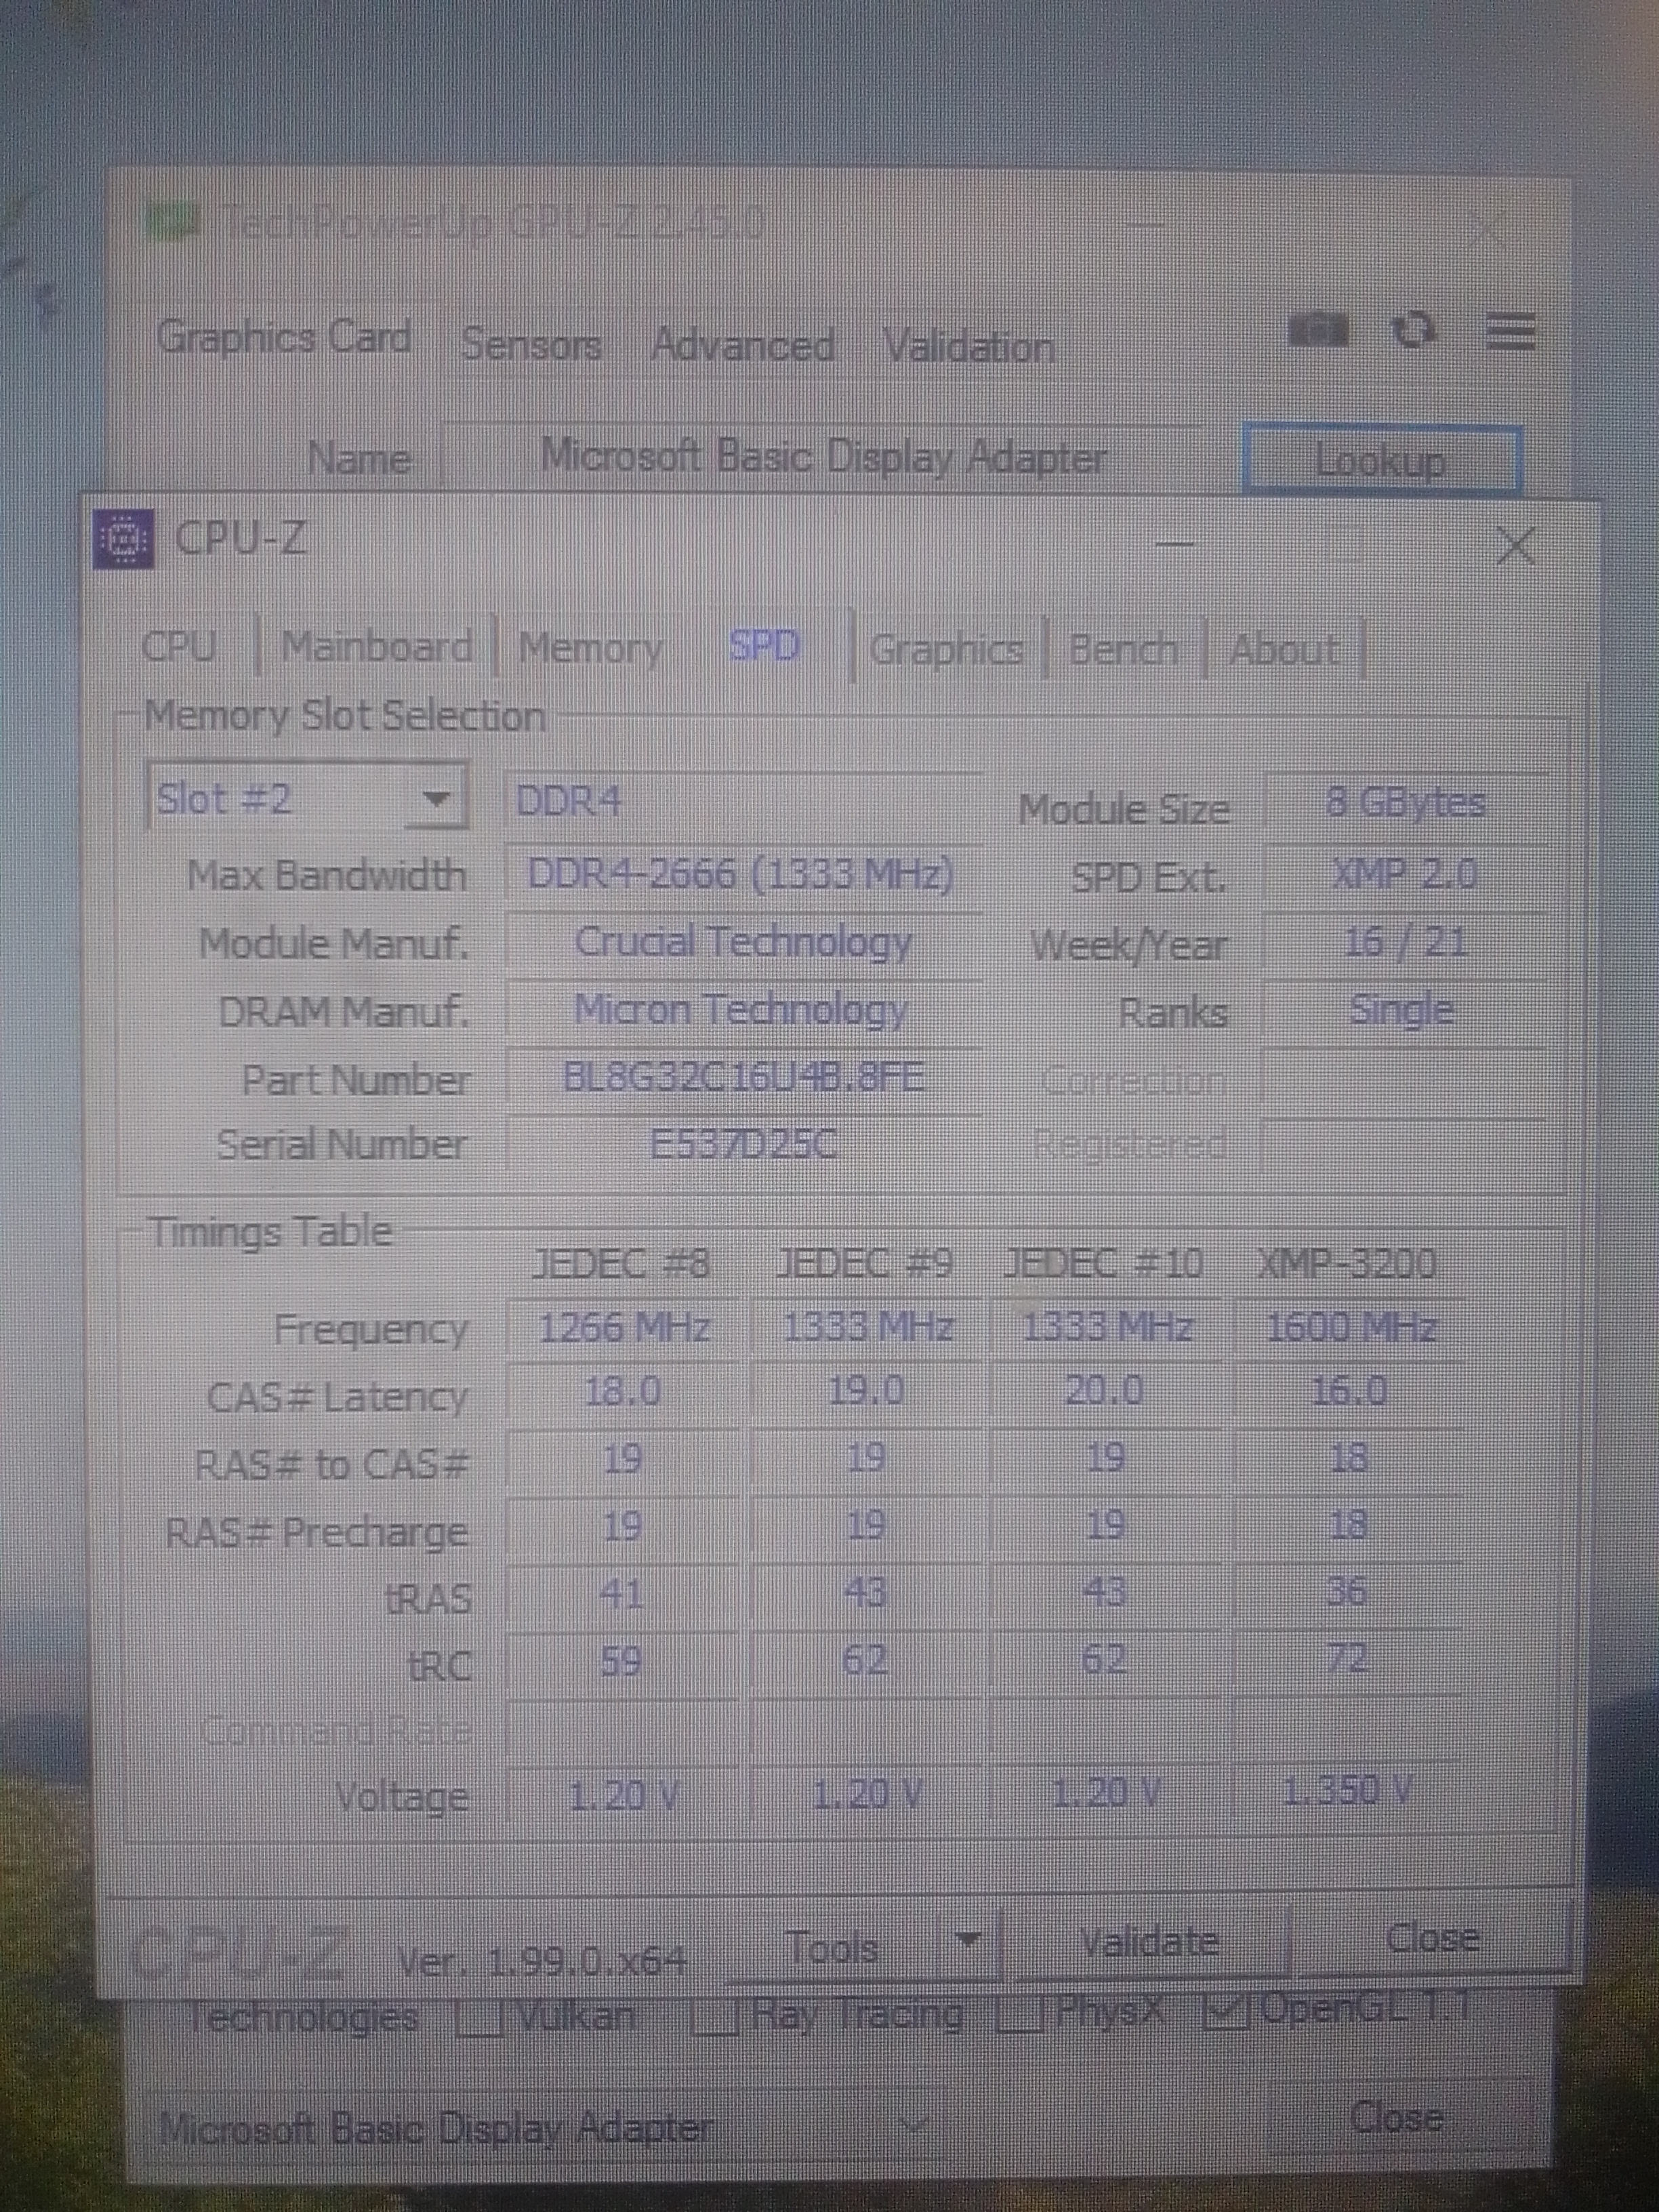The image size is (1659, 2212).
Task: Click the CPU-Z title bar logo icon
Action: 124,539
